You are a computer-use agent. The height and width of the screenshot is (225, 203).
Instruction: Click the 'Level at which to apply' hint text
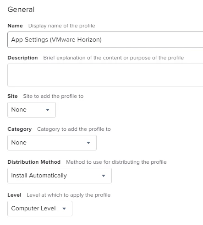pos(69,195)
